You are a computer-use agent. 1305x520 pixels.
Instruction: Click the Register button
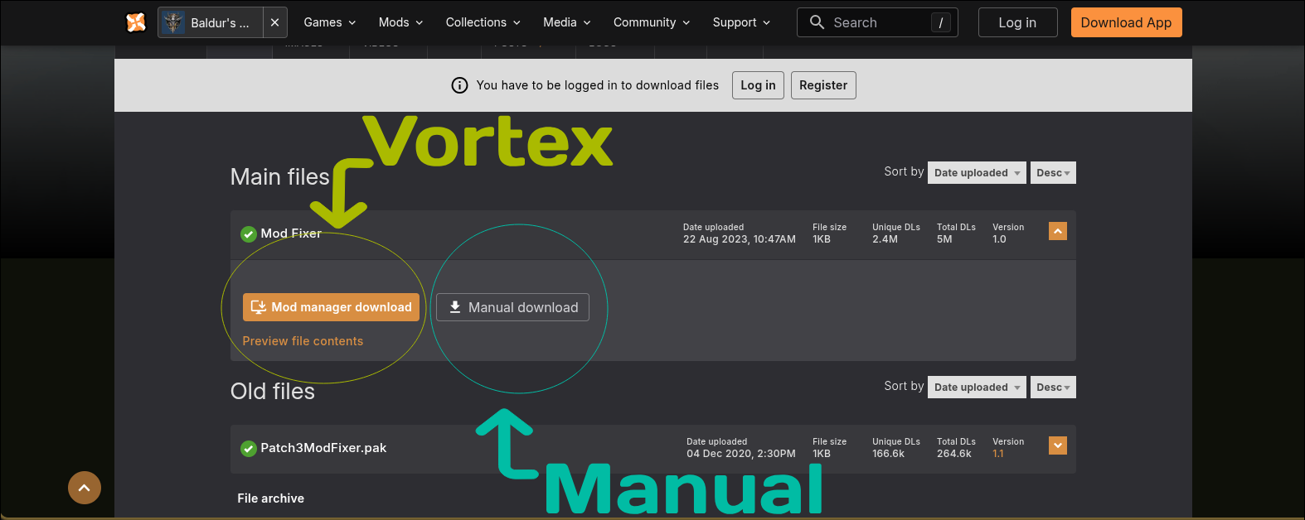(823, 85)
